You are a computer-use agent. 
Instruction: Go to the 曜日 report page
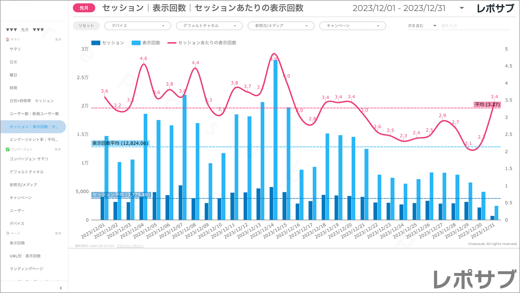[x=14, y=75]
